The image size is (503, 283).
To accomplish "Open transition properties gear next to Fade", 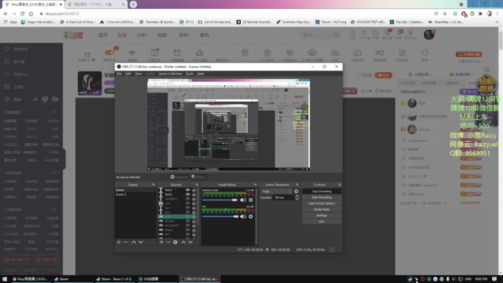I will click(296, 192).
